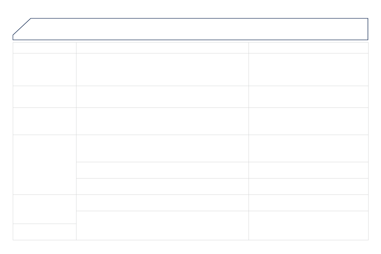Select last-column cell in the seventh table row
Viewport: 381px width, 254px height.
[308, 186]
